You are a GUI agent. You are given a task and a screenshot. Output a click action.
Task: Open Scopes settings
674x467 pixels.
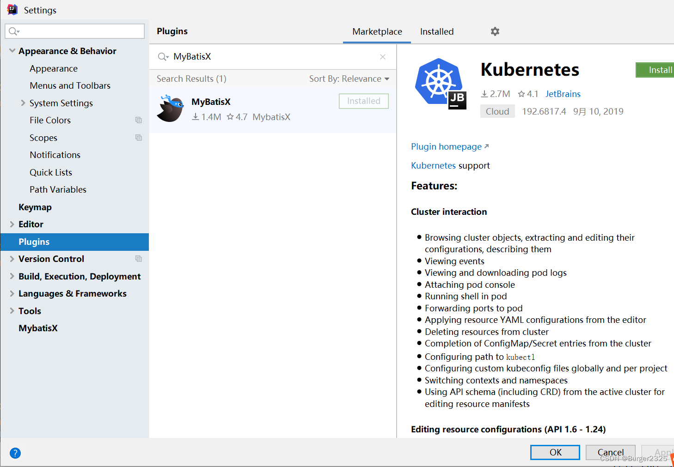pyautogui.click(x=43, y=138)
